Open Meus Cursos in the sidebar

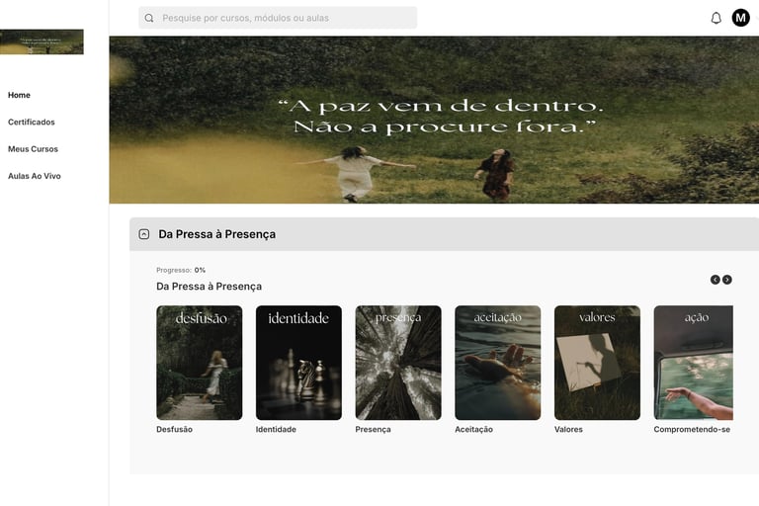click(33, 149)
